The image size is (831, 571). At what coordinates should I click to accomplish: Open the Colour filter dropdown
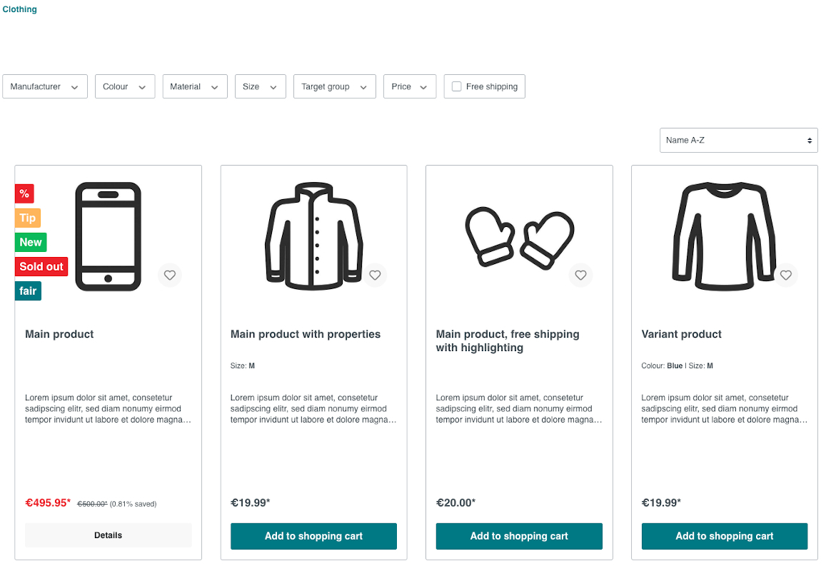(125, 86)
